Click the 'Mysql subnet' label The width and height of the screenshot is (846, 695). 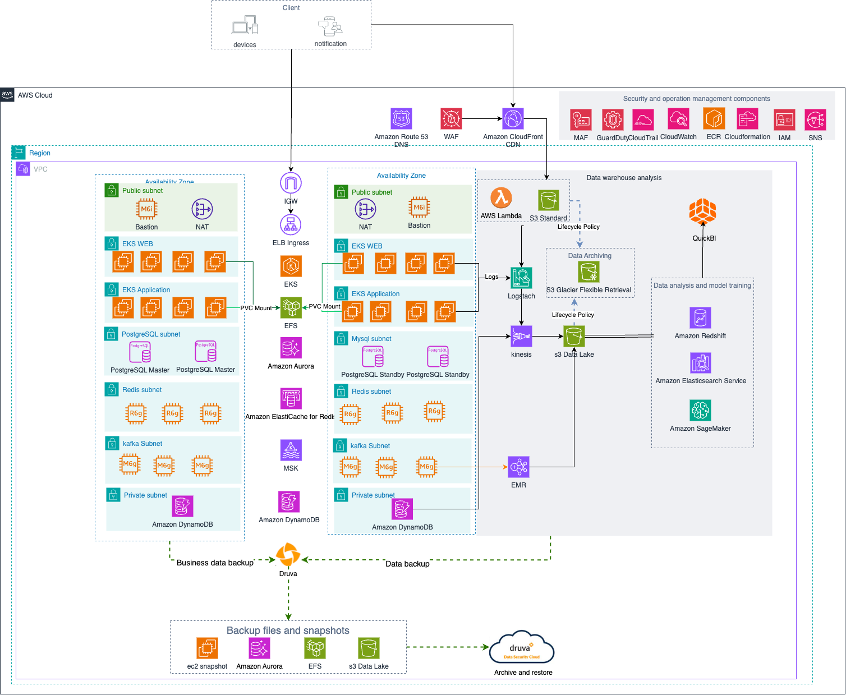[371, 339]
